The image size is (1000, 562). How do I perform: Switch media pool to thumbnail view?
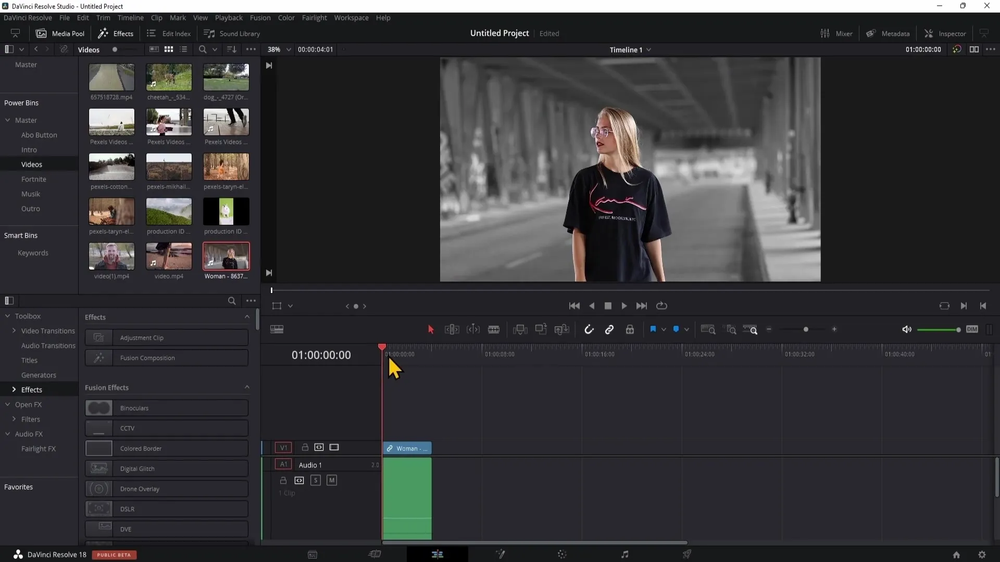click(x=169, y=49)
